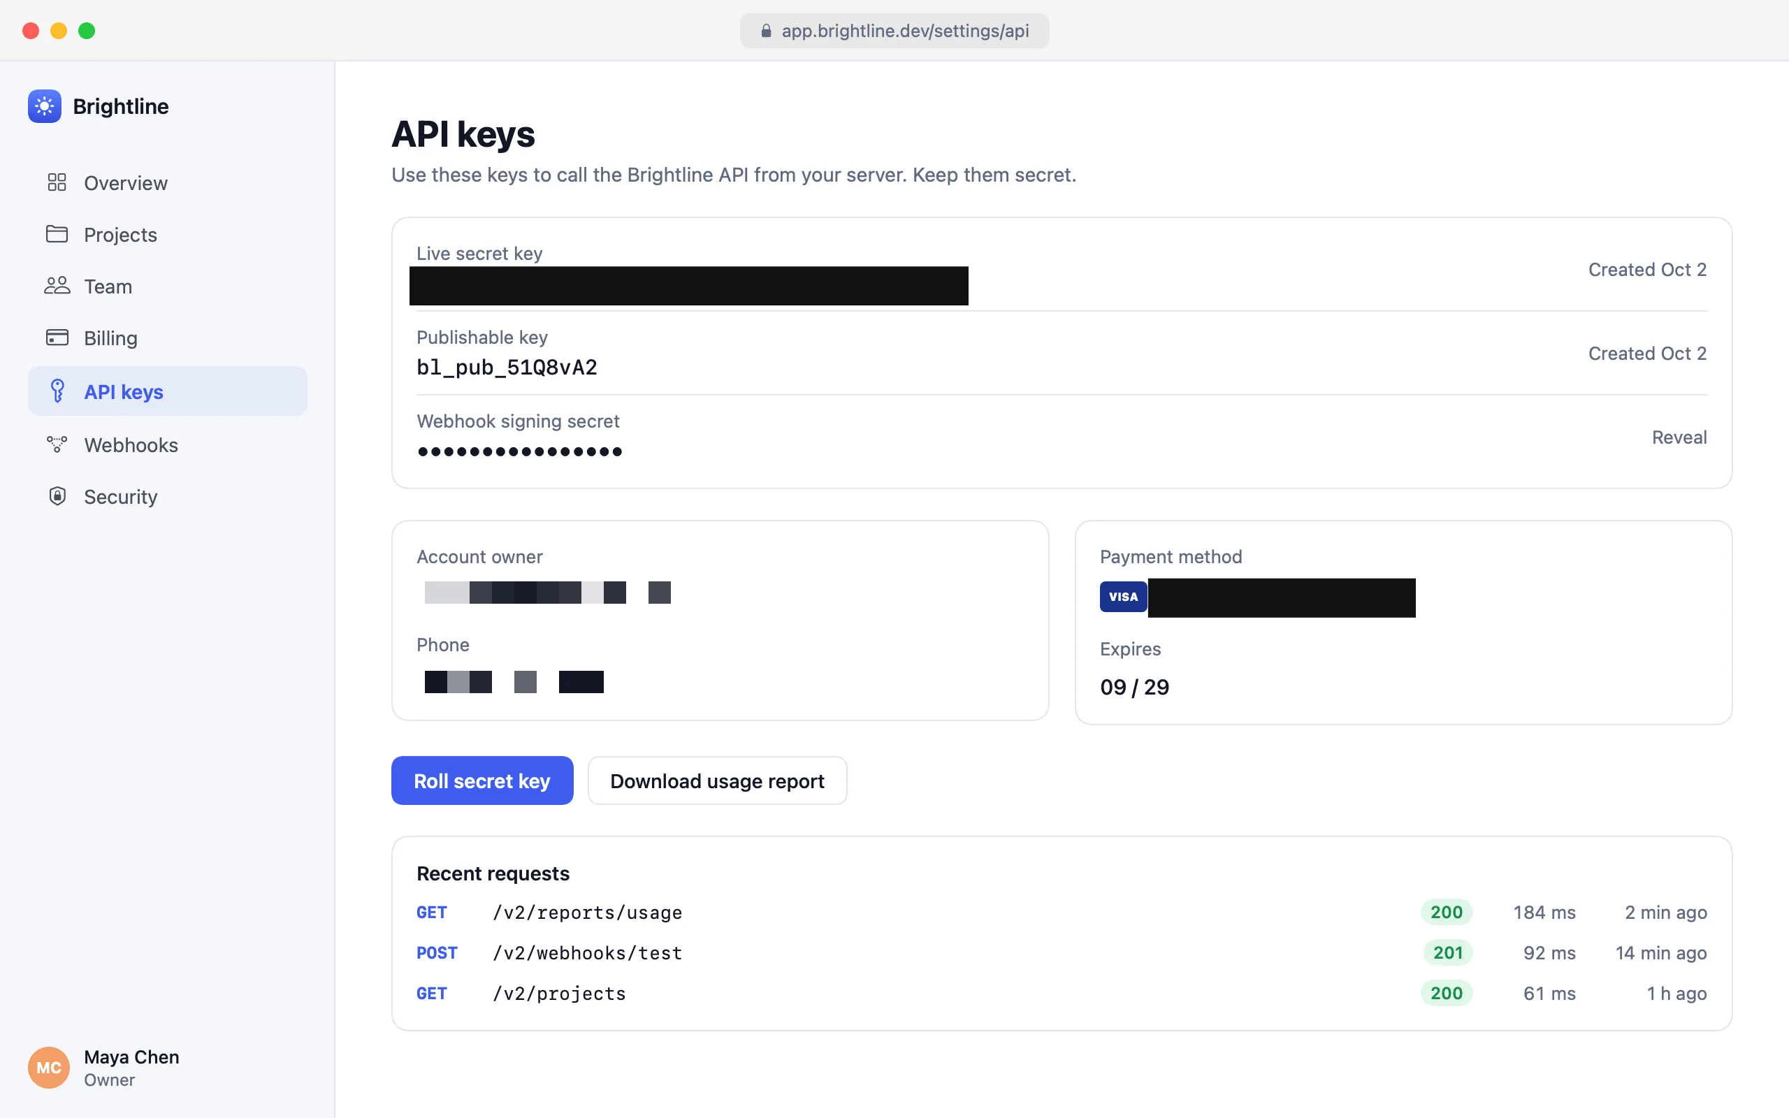This screenshot has width=1789, height=1118.
Task: Open the Team page label
Action: (108, 286)
